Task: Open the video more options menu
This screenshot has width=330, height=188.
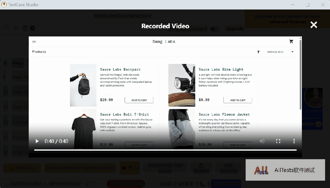Action: point(294,141)
